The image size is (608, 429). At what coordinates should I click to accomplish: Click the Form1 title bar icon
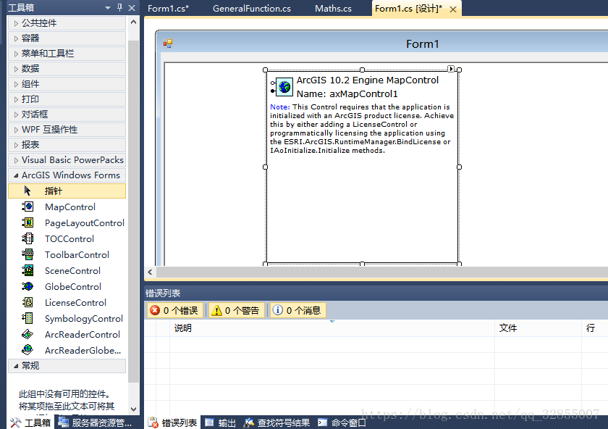click(x=168, y=43)
